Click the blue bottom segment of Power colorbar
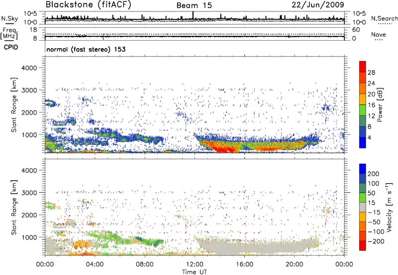 363,142
